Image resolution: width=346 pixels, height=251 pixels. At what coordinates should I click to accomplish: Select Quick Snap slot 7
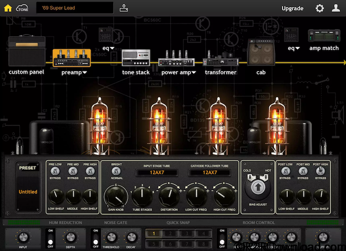[x=187, y=244]
